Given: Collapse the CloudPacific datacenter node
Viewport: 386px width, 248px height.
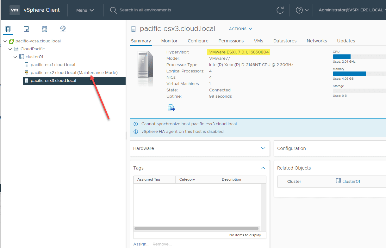Looking at the screenshot, I should (10, 49).
